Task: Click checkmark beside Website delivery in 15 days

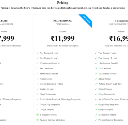Action: point(96,84)
